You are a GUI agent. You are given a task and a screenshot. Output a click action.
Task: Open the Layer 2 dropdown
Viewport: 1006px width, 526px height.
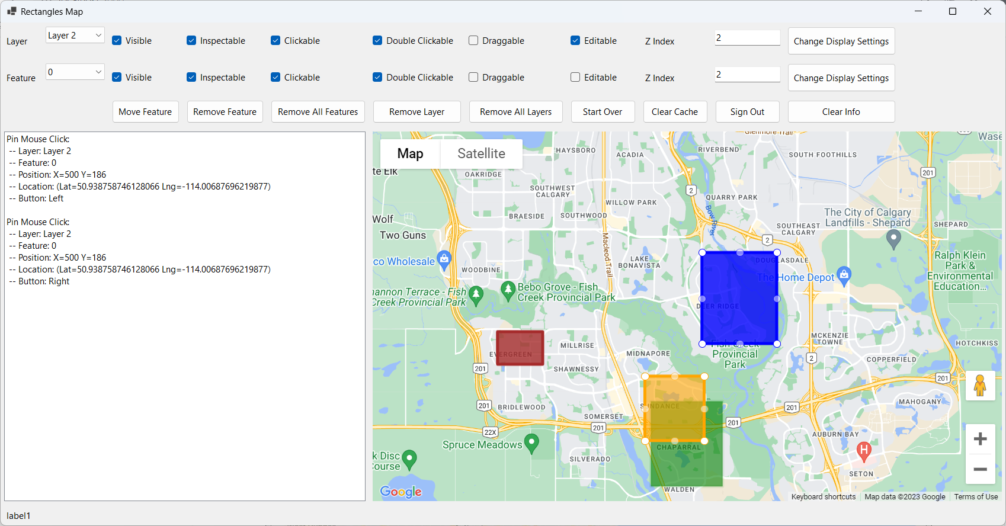75,36
